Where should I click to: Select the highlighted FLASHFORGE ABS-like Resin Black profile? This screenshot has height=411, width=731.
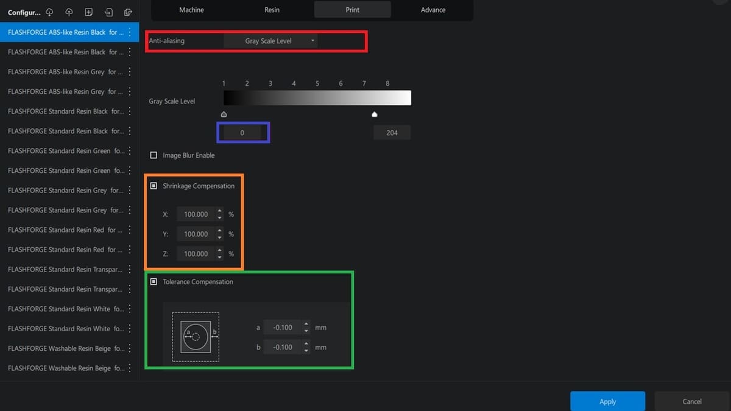tap(69, 32)
